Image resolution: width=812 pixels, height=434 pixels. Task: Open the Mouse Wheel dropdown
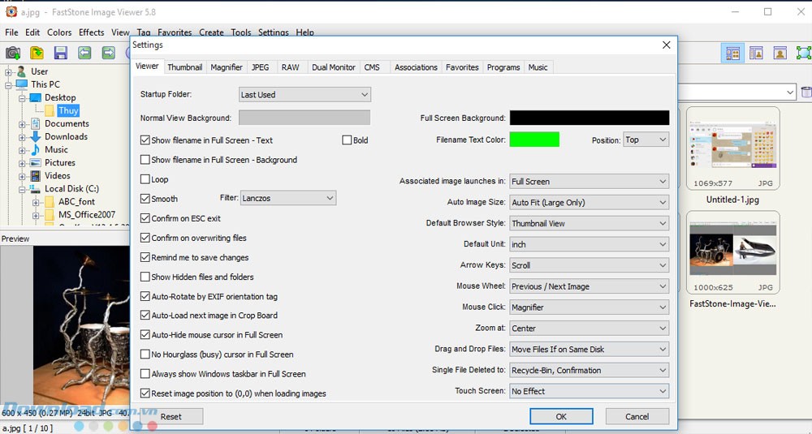pyautogui.click(x=589, y=286)
